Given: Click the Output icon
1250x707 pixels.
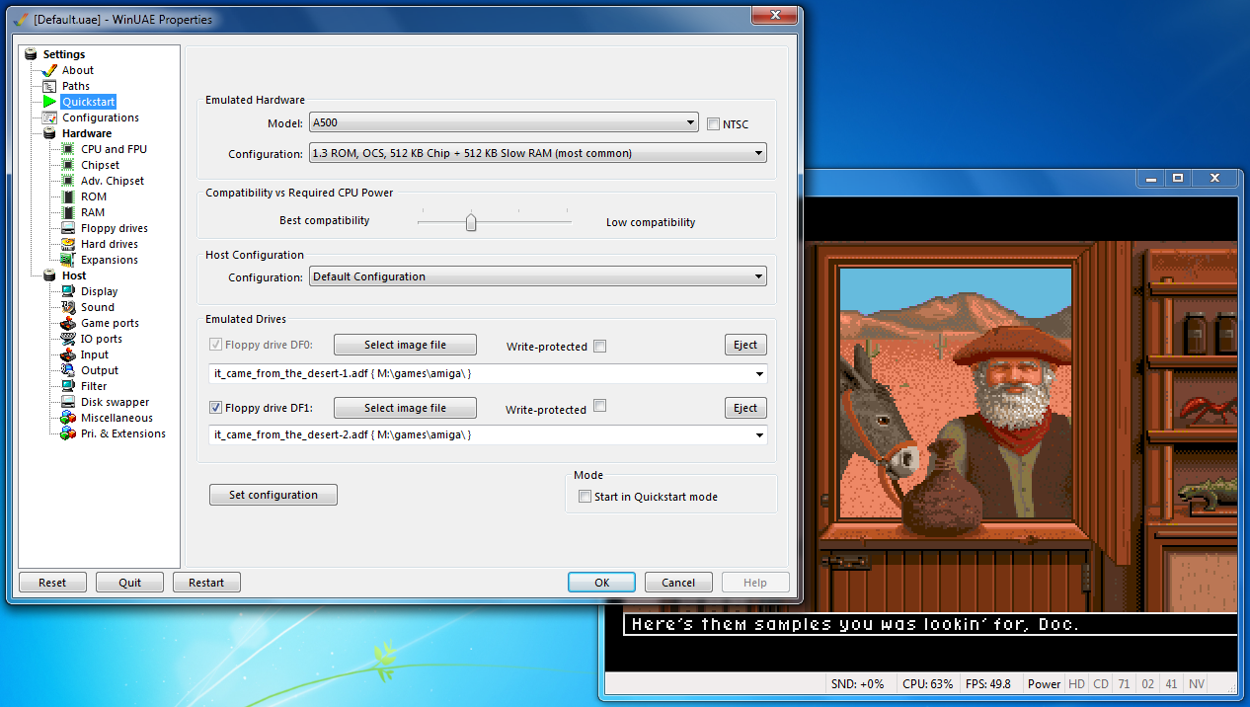Looking at the screenshot, I should pyautogui.click(x=68, y=370).
